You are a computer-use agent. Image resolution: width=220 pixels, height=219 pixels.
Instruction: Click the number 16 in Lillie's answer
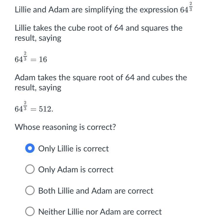click(43, 60)
